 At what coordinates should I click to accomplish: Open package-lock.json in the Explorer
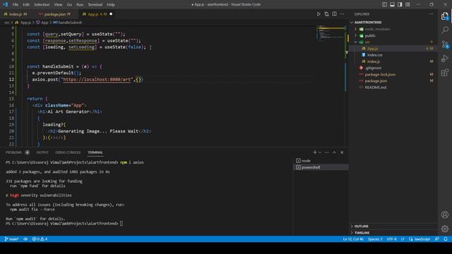point(380,74)
